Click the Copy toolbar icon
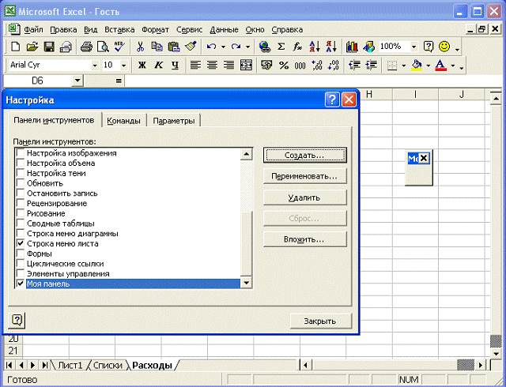 pos(157,47)
